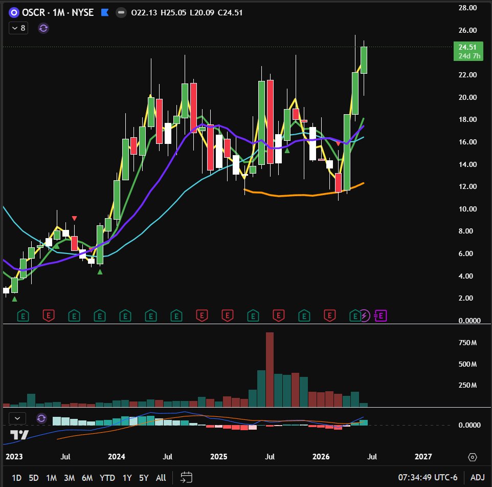Click the C24.51 close value
492x487 pixels.
pos(230,13)
